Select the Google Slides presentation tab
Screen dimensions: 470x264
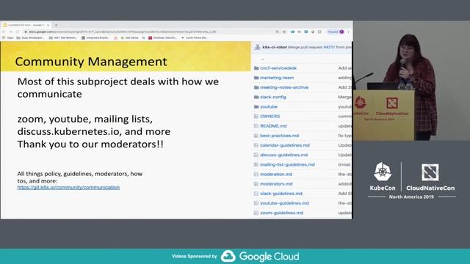pos(26,25)
